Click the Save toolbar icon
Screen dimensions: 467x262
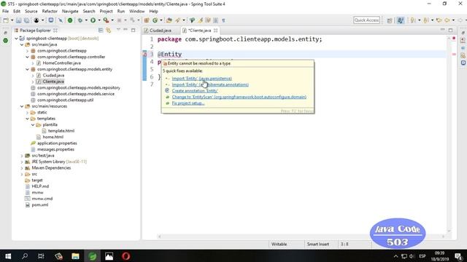(18, 20)
